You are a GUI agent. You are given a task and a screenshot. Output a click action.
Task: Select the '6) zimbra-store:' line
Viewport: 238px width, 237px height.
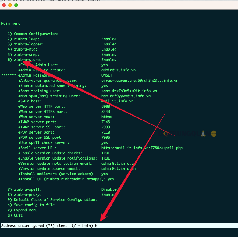(25, 60)
